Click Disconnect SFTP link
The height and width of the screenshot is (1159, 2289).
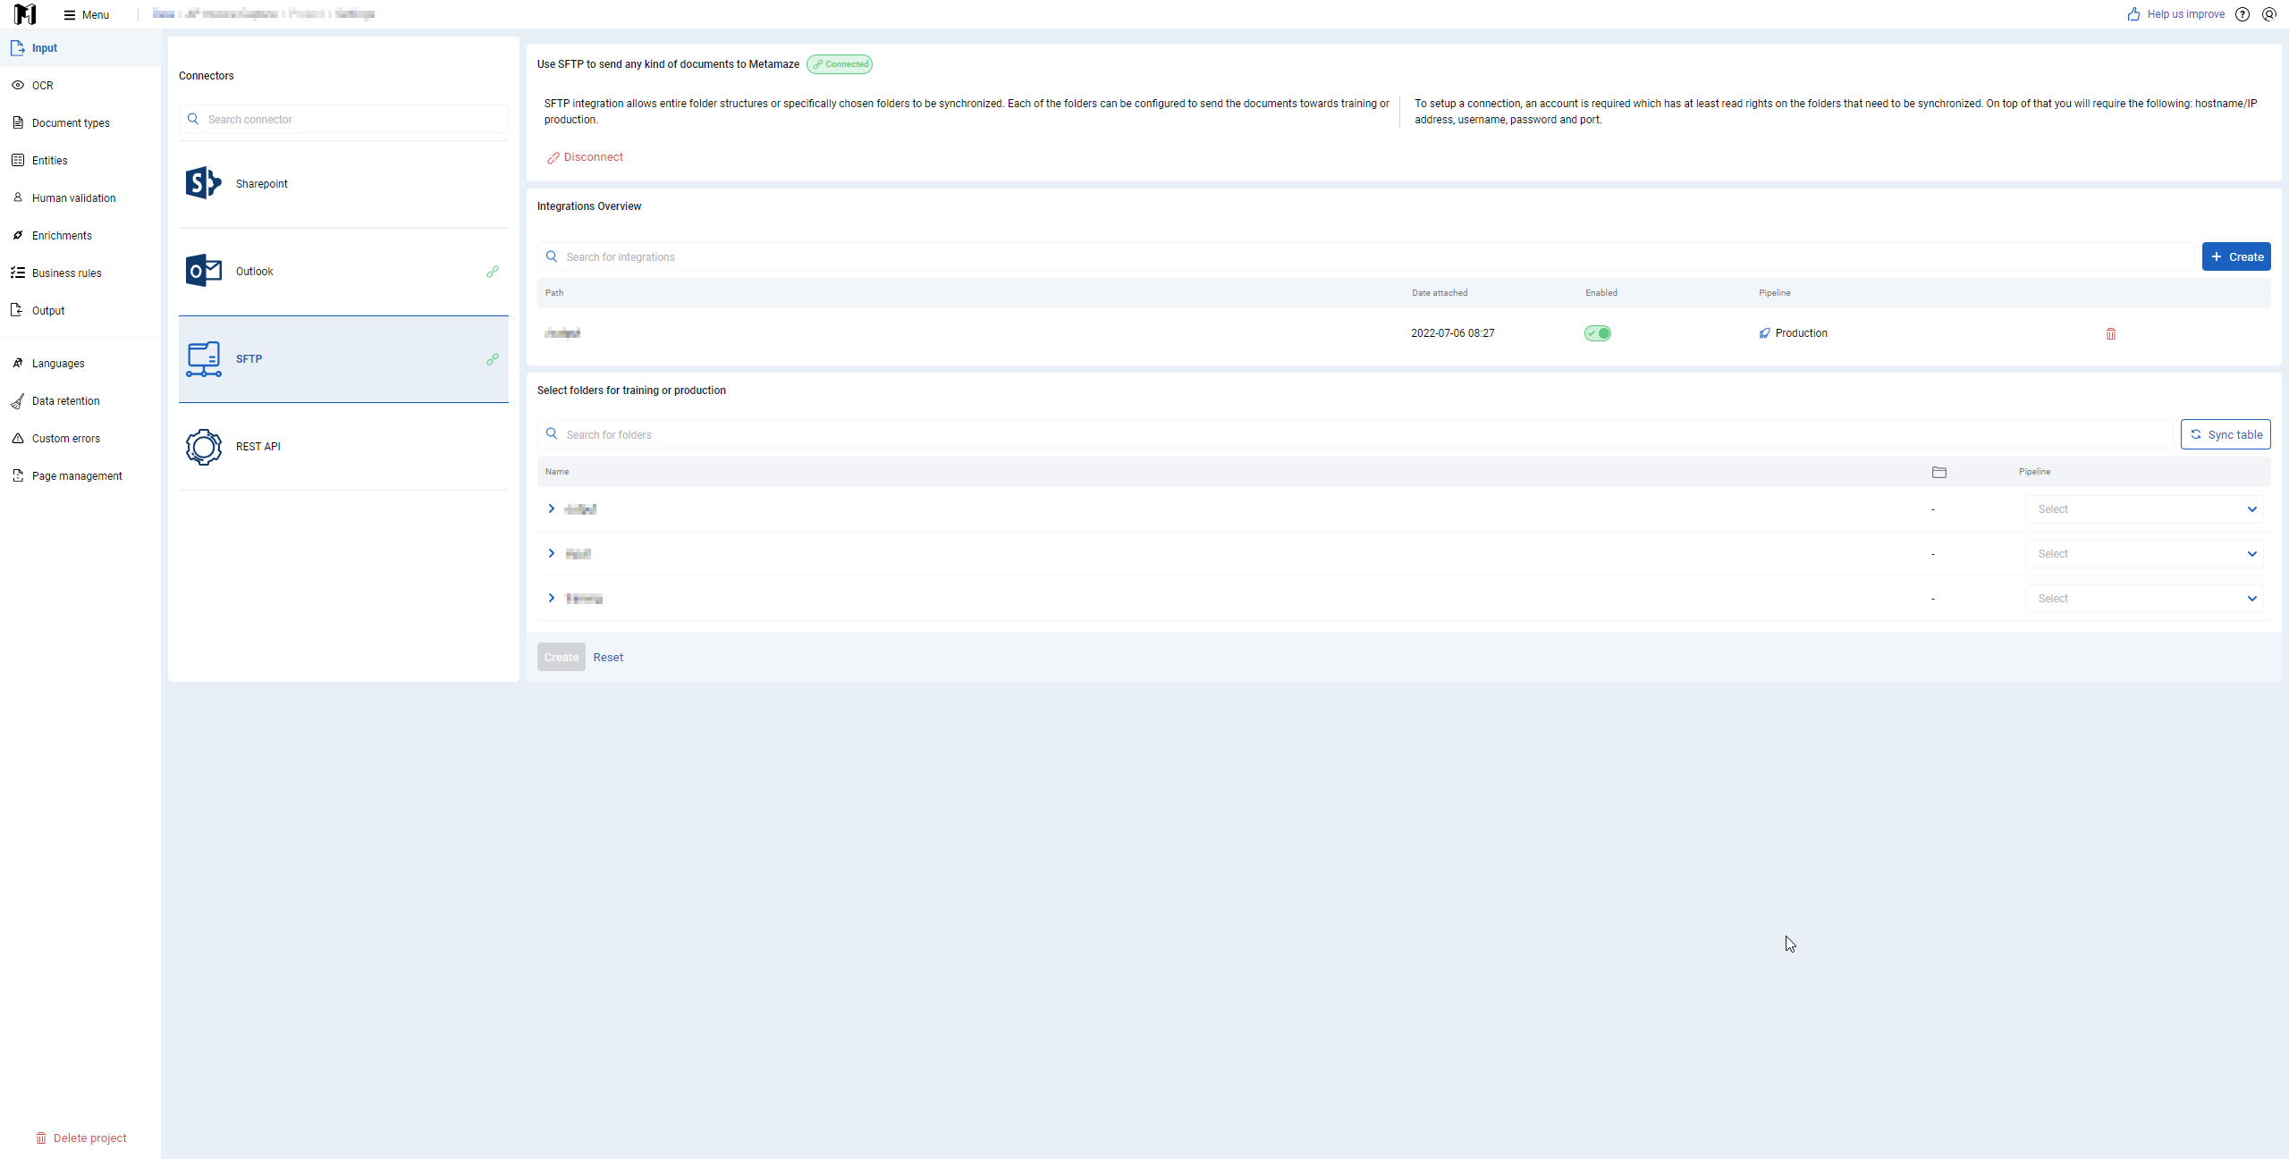tap(586, 157)
